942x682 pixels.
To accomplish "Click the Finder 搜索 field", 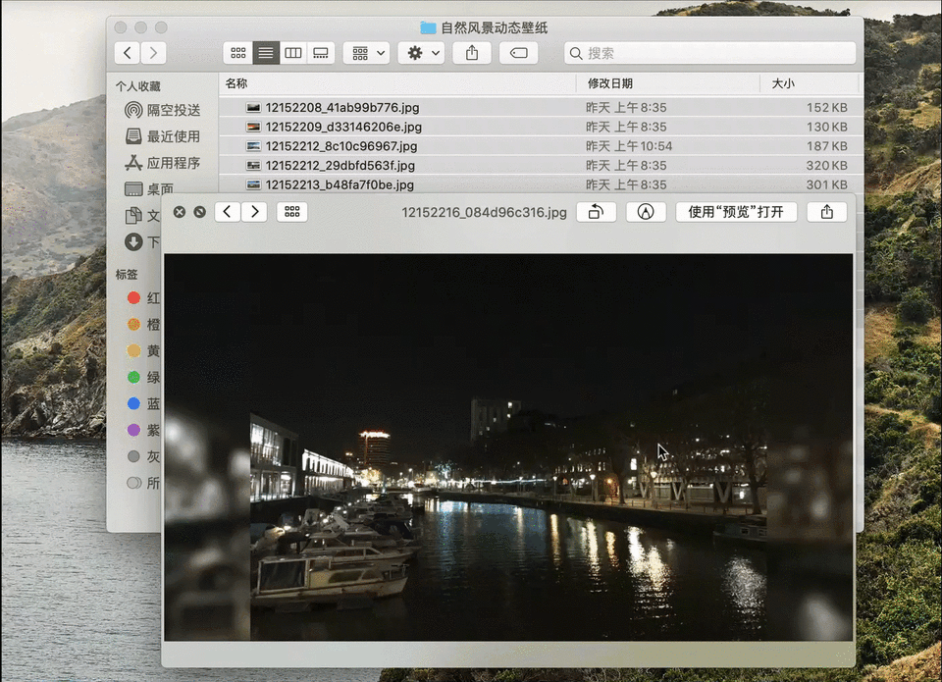I will pos(709,53).
